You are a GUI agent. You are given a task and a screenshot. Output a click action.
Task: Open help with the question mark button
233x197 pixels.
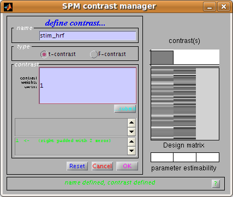tap(216, 183)
